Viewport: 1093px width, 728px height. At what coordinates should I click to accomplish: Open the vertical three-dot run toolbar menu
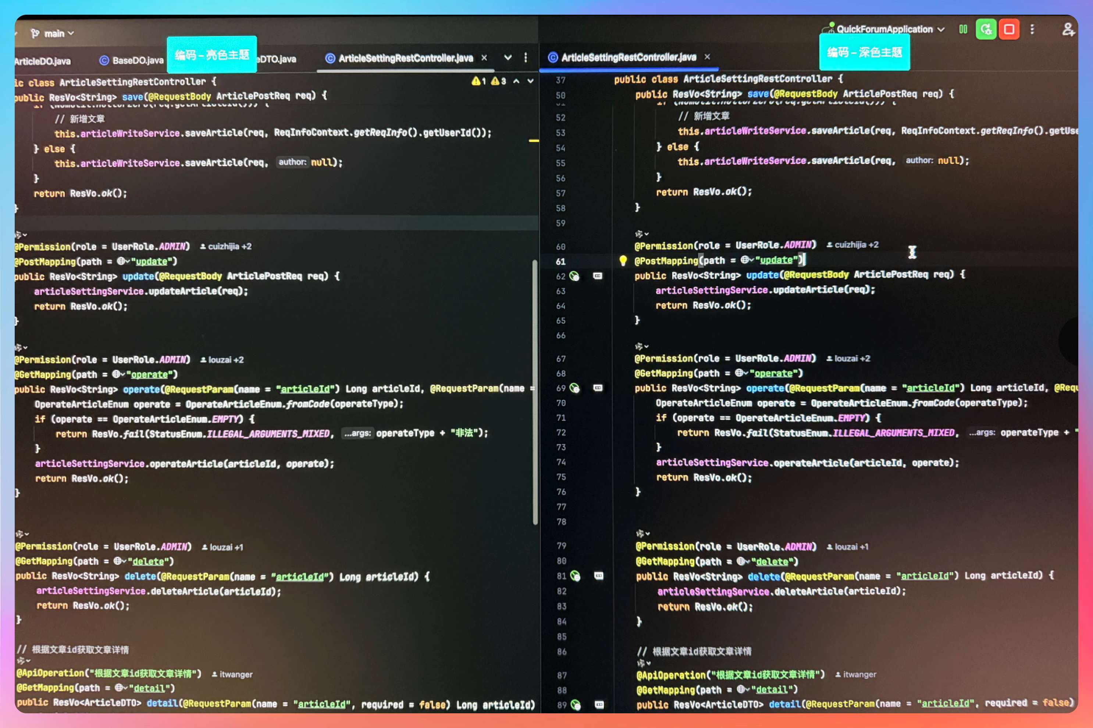(1032, 30)
